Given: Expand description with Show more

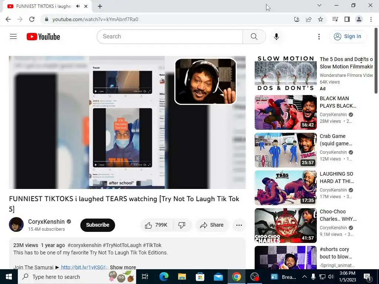Looking at the screenshot, I should [x=123, y=267].
